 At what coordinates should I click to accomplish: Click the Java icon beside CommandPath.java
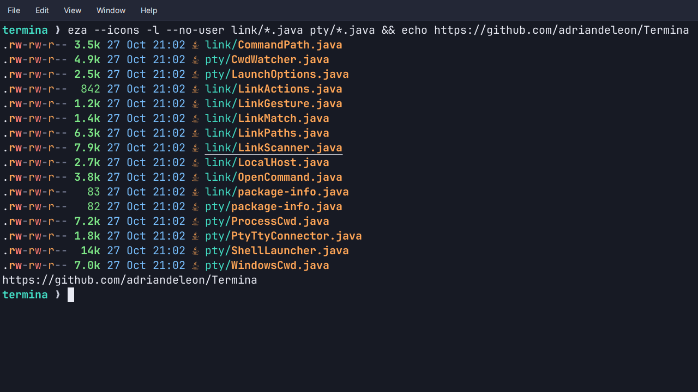click(x=195, y=45)
